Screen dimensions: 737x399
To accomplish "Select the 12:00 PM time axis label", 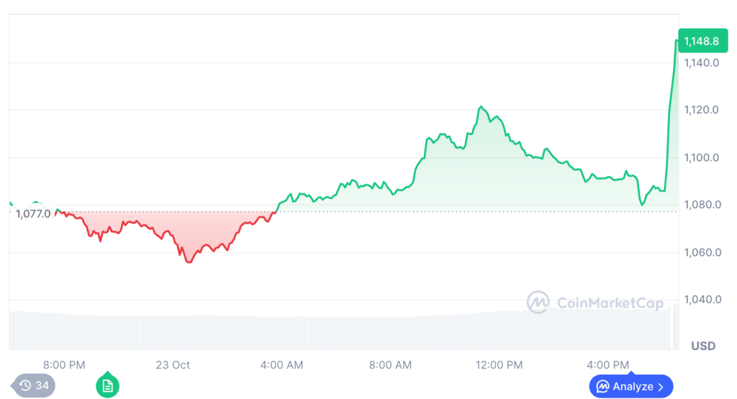I will (499, 365).
